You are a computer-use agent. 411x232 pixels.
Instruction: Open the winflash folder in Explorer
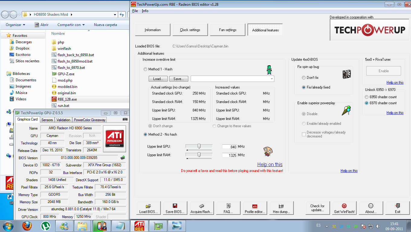(x=64, y=48)
